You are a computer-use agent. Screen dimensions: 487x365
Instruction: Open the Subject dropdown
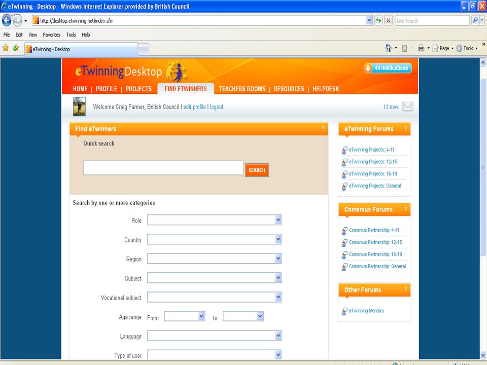[214, 278]
